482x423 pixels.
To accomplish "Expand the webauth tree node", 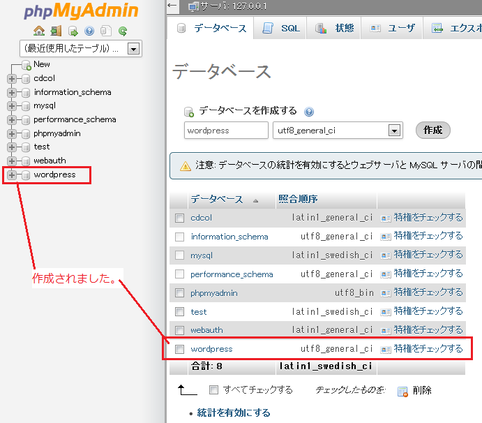I will (x=12, y=161).
